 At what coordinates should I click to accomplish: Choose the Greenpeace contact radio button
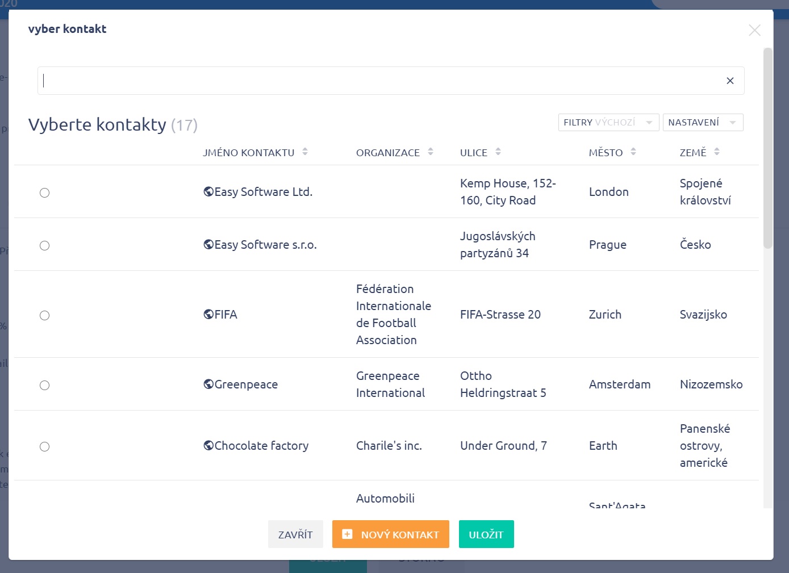pos(44,385)
